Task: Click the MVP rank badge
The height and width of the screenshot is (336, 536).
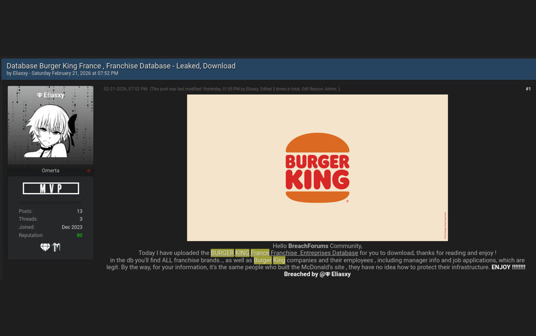Action: click(x=51, y=188)
